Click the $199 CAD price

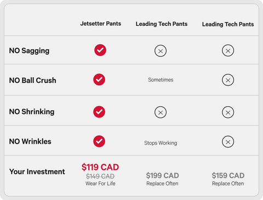pyautogui.click(x=162, y=175)
